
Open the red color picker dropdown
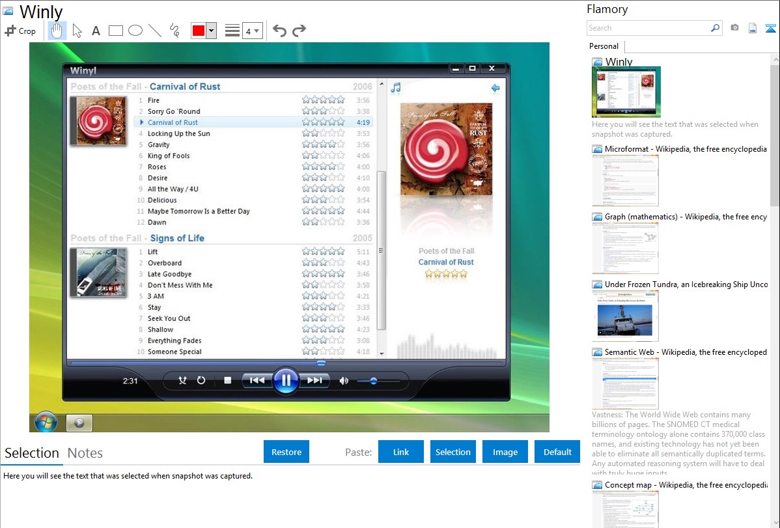coord(211,31)
